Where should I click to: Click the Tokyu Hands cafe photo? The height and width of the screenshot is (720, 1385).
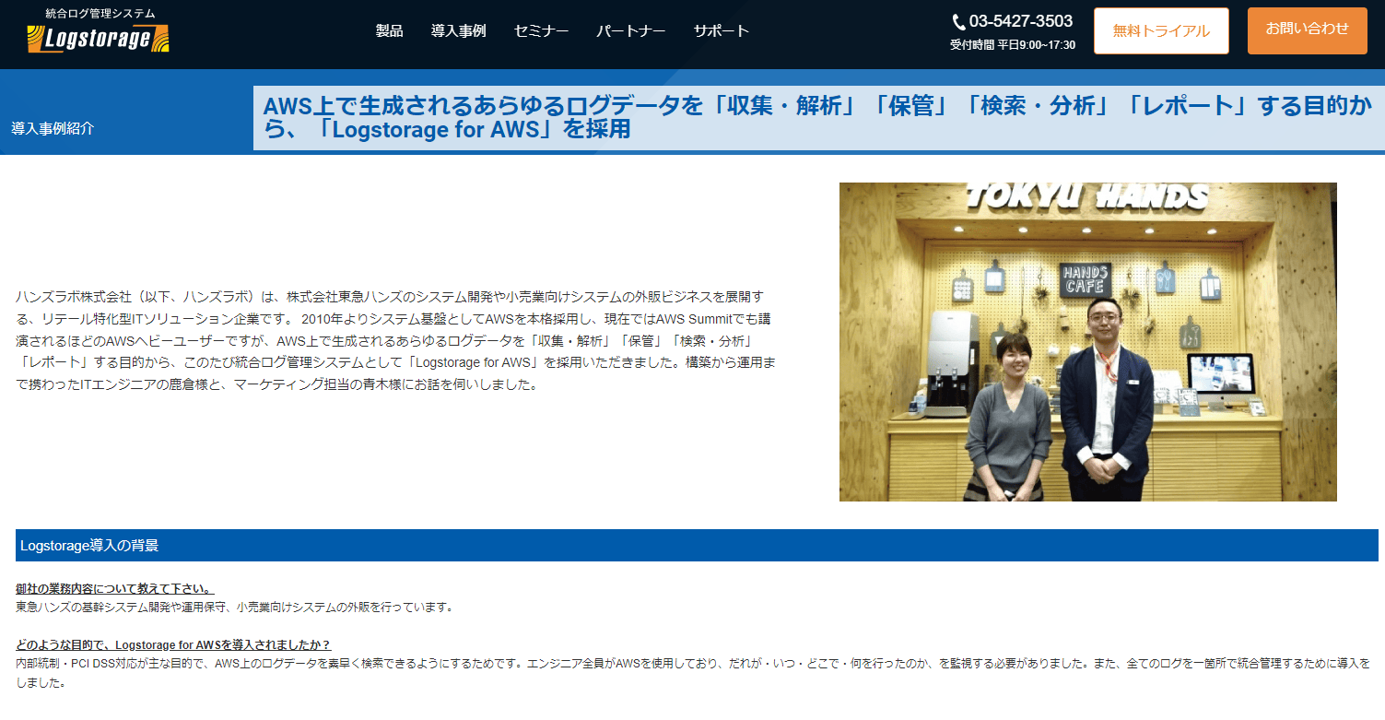1087,342
